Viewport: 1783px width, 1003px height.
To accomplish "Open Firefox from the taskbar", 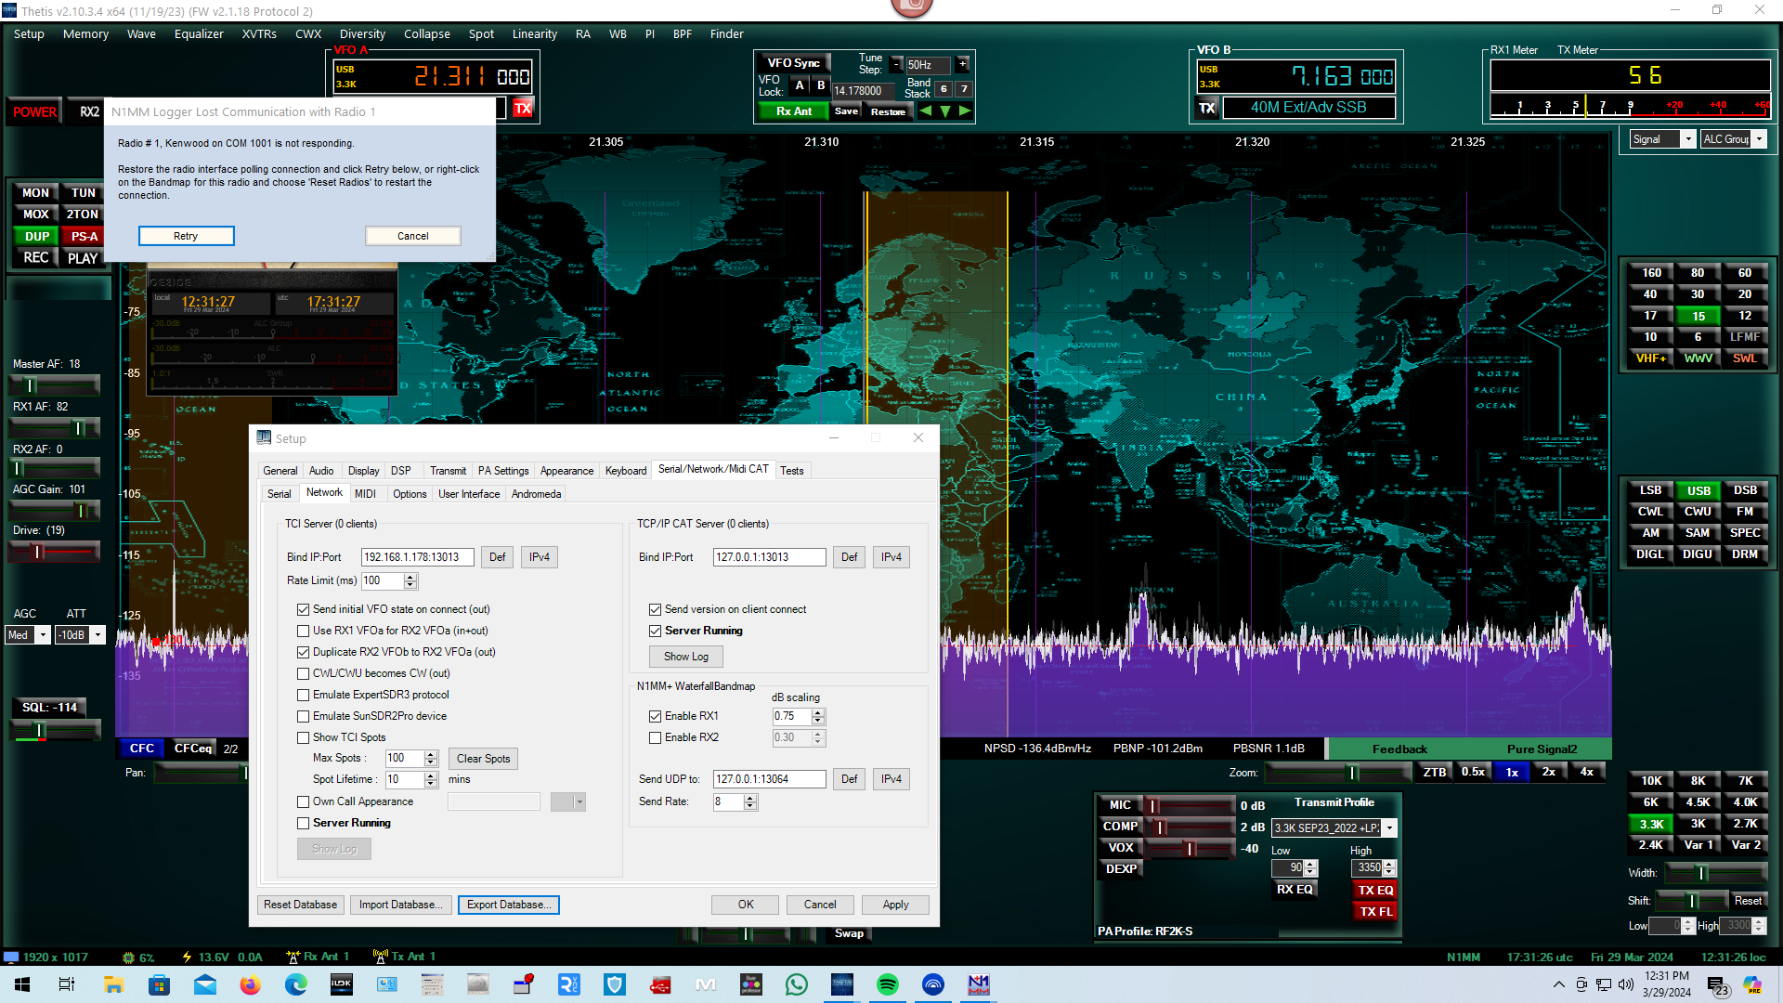I will 251,984.
